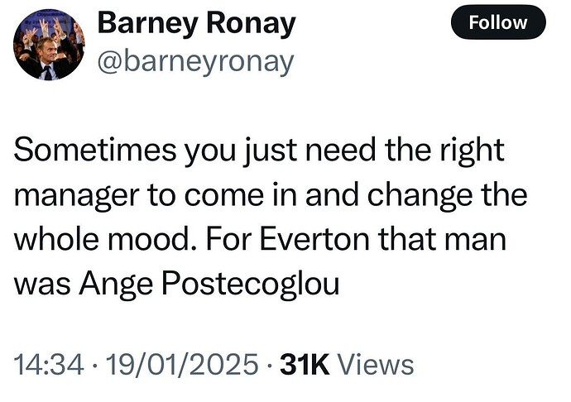Image resolution: width=571 pixels, height=402 pixels.
Task: Select the 19/01/2025 post date
Action: [x=182, y=365]
